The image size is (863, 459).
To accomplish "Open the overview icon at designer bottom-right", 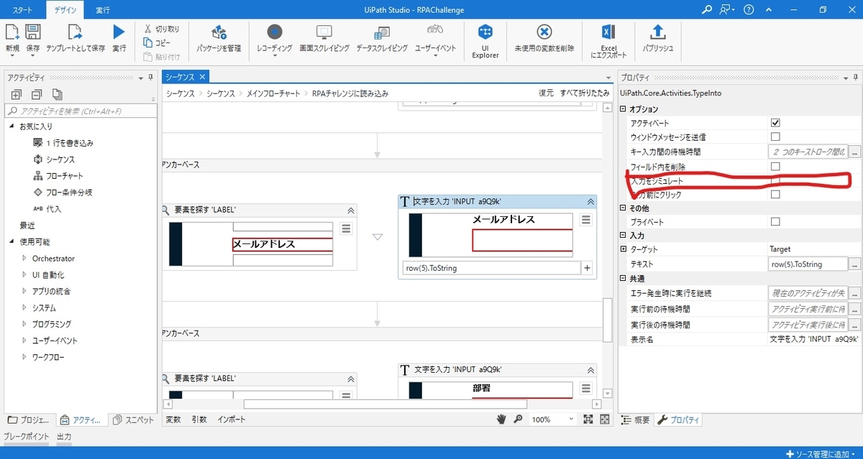I will (x=605, y=419).
